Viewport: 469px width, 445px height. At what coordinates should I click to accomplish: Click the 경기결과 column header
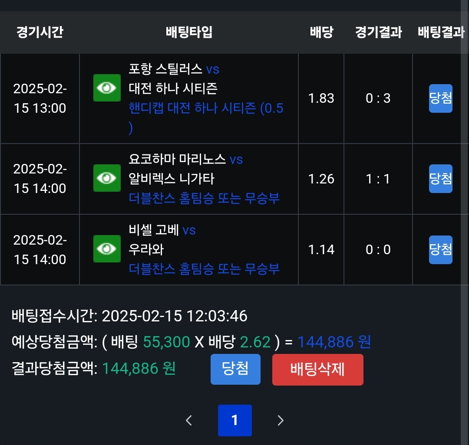click(x=378, y=32)
